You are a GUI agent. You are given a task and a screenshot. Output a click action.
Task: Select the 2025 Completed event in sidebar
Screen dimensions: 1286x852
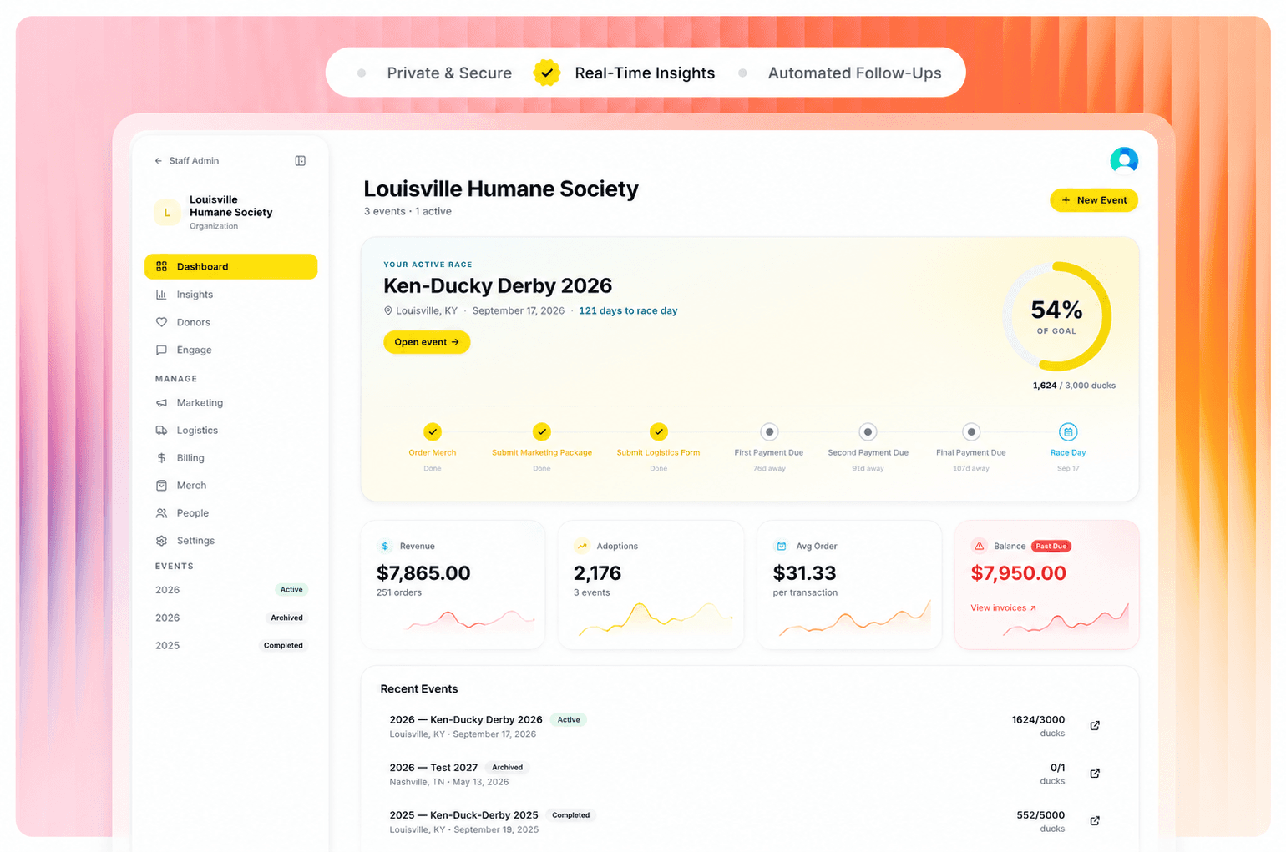[231, 646]
